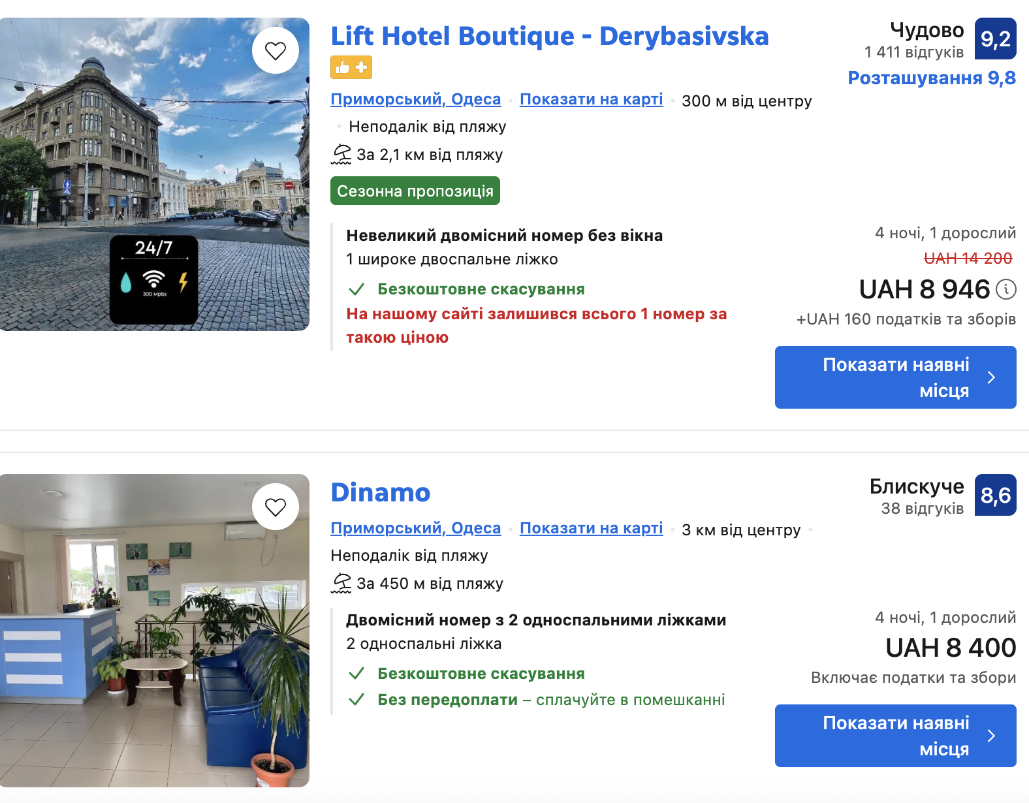Image resolution: width=1029 pixels, height=803 pixels.
Task: Click the Сезонна пропозиція green badge
Action: click(415, 191)
